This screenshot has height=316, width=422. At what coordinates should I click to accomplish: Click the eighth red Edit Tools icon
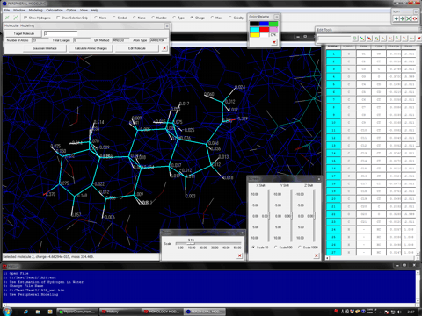point(404,39)
